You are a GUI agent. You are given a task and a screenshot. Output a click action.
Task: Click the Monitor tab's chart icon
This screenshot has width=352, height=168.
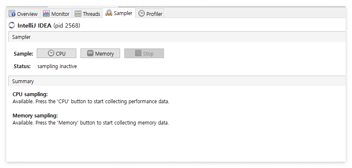[46, 13]
